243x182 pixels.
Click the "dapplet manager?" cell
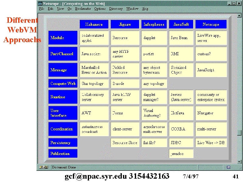coord(154,97)
